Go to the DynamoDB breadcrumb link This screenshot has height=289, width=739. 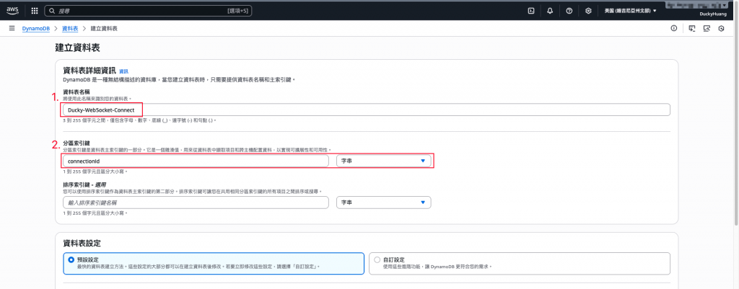pos(36,28)
